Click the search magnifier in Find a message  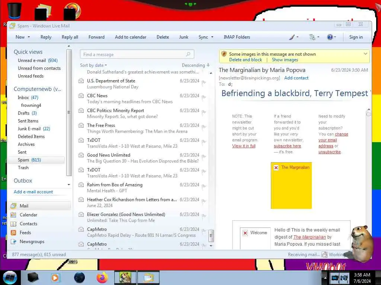[188, 54]
